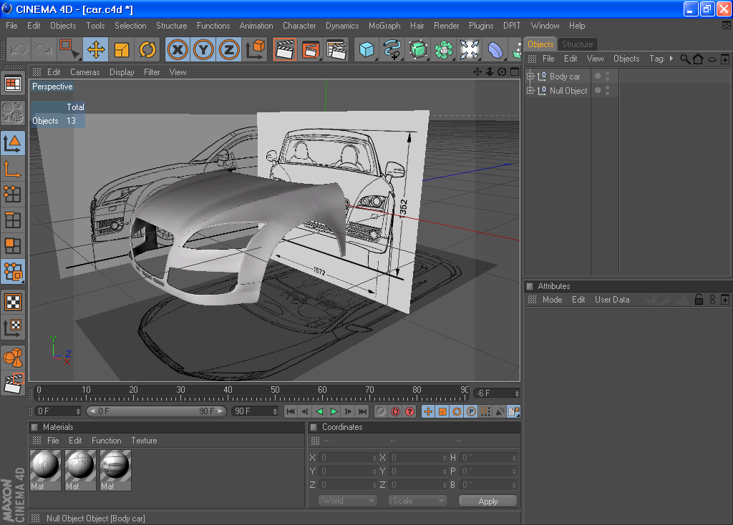Select the freehand Spline tool icon
The image size is (733, 525).
click(393, 49)
